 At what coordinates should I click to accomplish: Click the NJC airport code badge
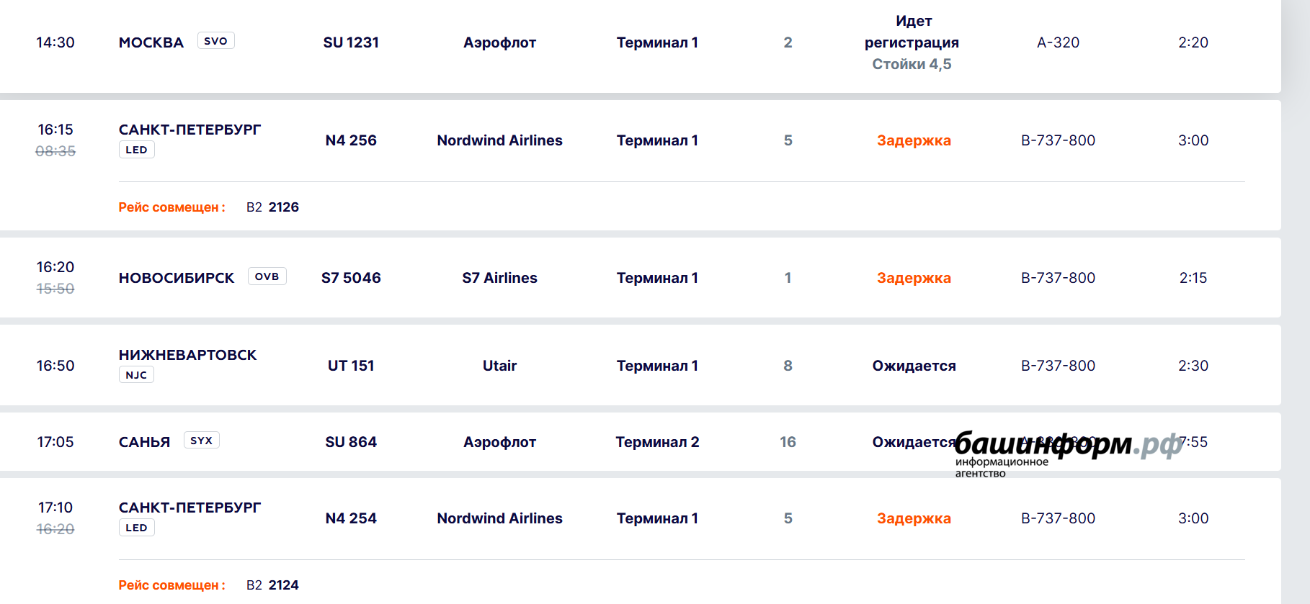[136, 375]
